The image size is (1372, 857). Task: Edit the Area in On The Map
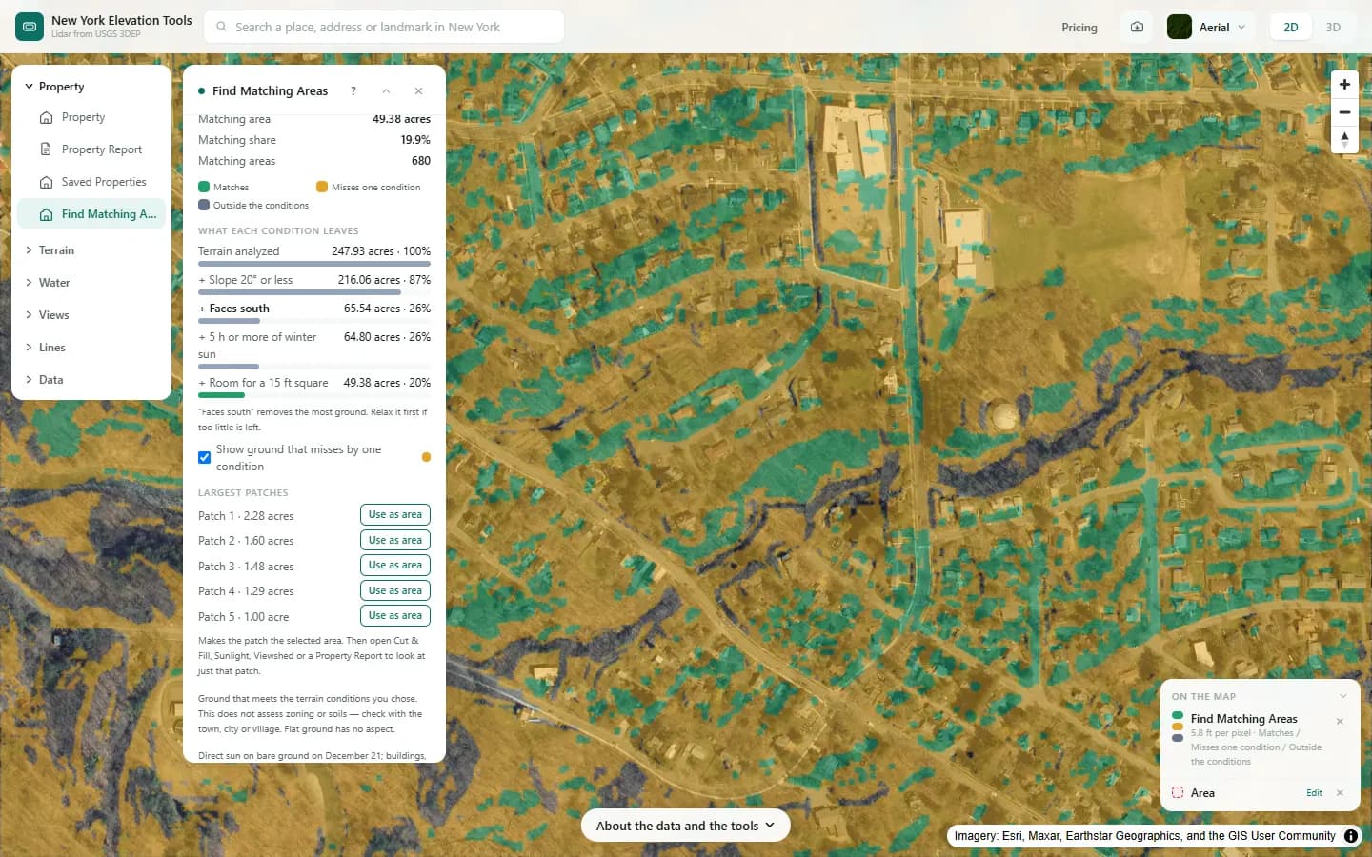pos(1314,793)
